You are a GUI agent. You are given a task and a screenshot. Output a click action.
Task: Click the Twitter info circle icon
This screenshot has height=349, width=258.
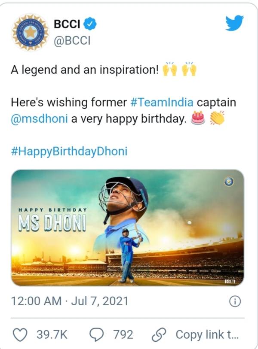tap(234, 301)
